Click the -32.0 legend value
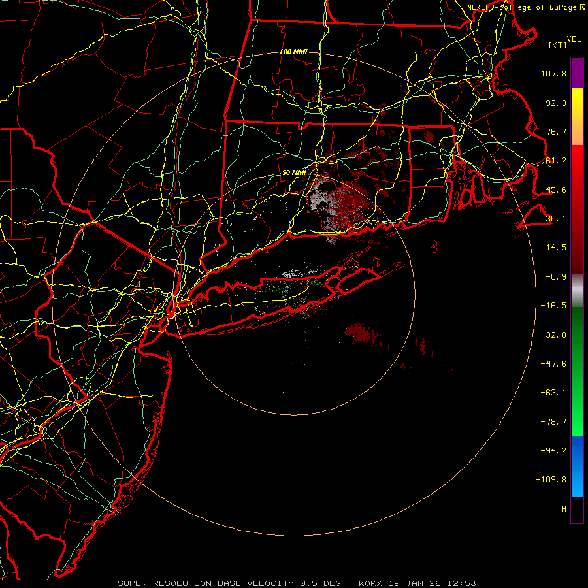 tap(553, 335)
